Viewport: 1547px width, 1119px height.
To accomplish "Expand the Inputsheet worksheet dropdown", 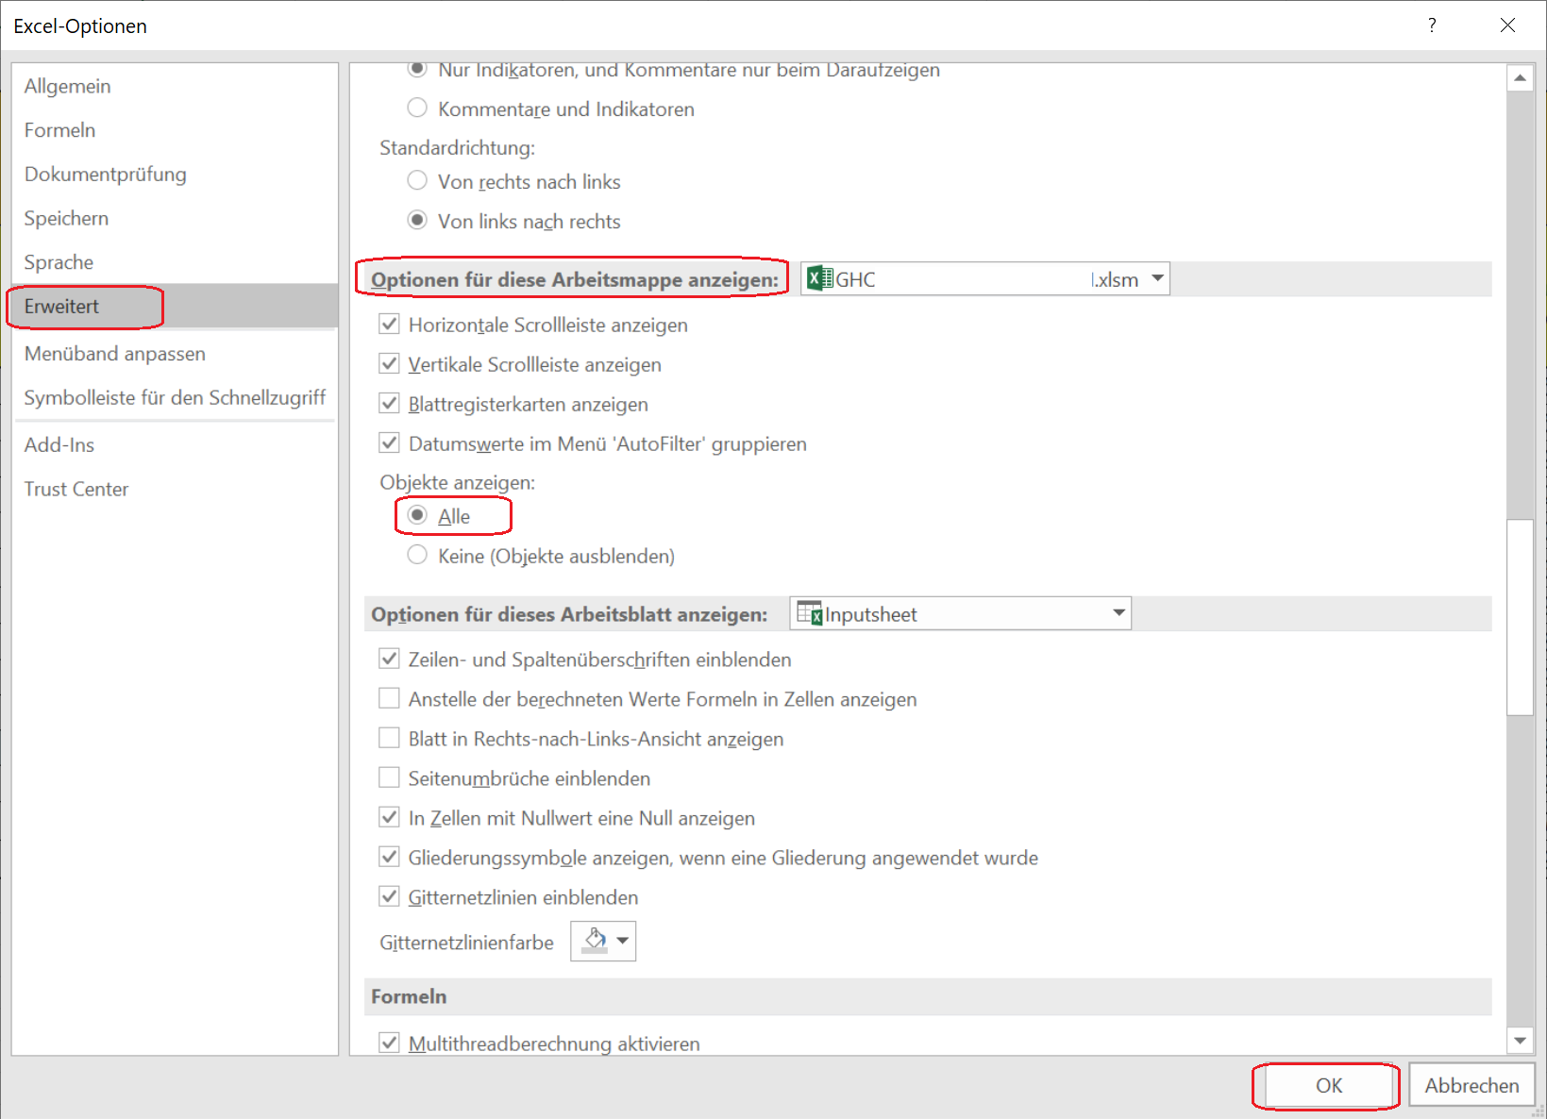I will point(1118,613).
